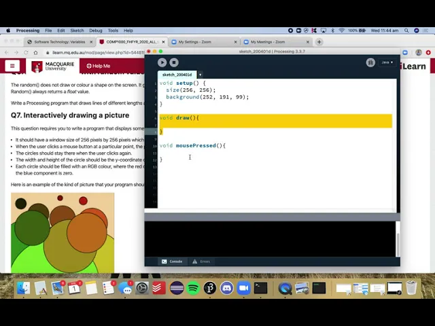Viewport: 435px width, 326px height.
Task: Open the Sketch menu
Action: click(x=77, y=31)
